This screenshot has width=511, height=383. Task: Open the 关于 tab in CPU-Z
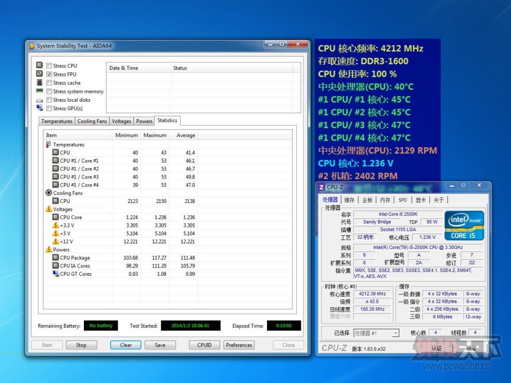pos(439,200)
